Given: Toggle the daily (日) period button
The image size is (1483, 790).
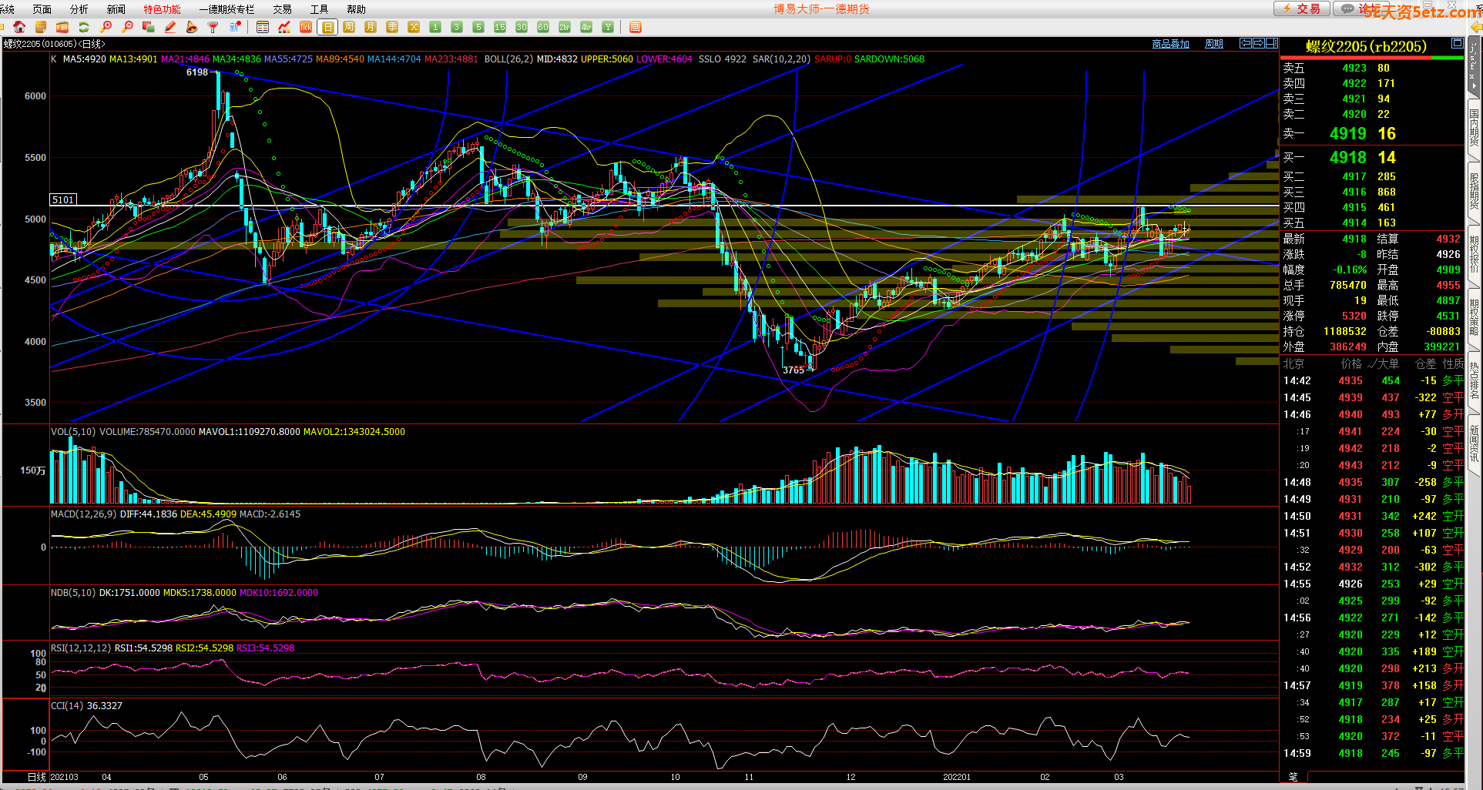Looking at the screenshot, I should click(327, 27).
